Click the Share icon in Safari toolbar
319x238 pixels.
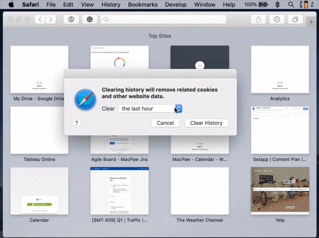pos(258,19)
